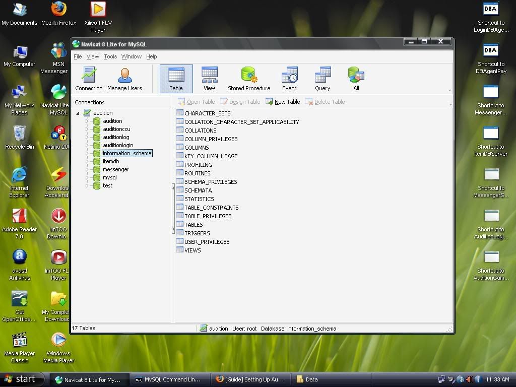Click the Event toolbar icon
This screenshot has width=516, height=387.
tap(289, 79)
